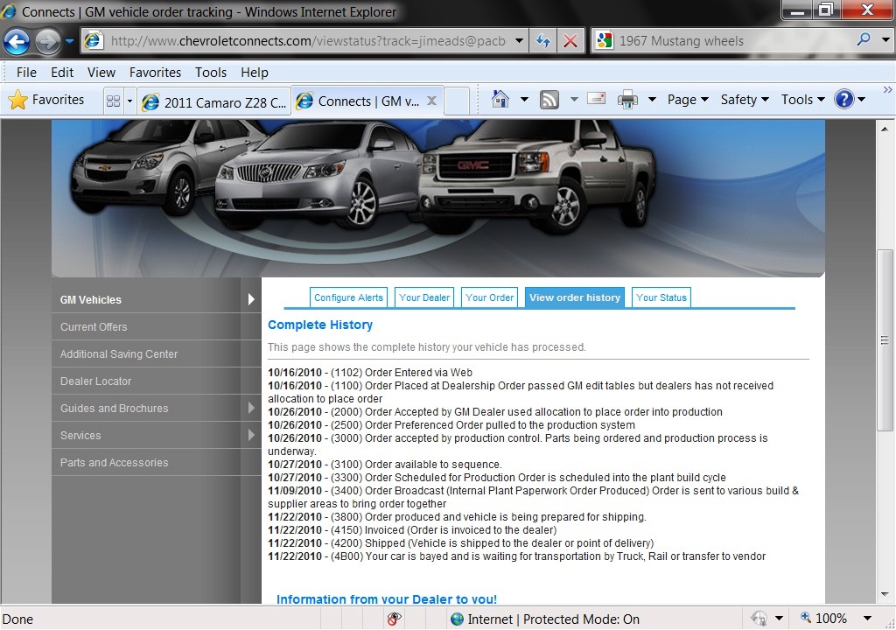Click the Refresh page icon

point(542,41)
